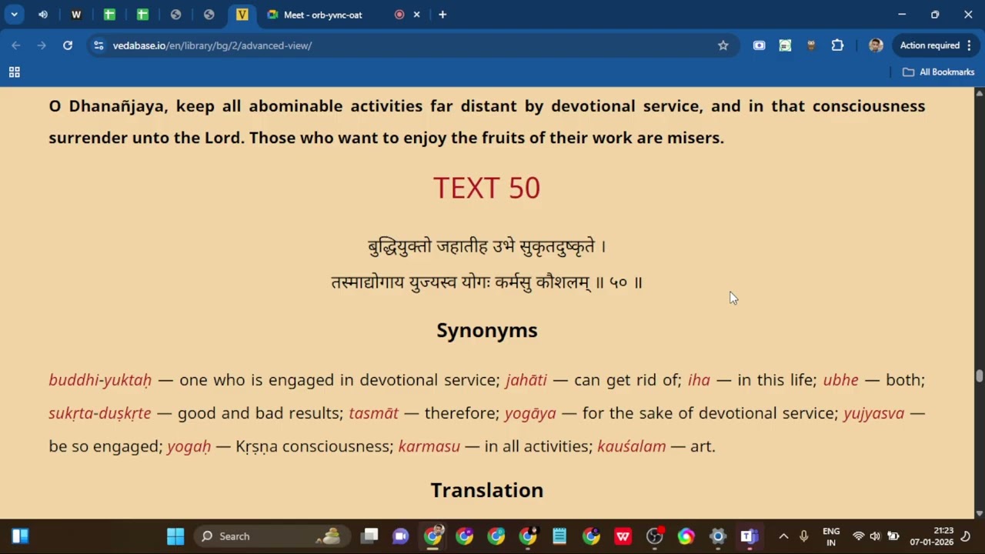This screenshot has height=554, width=985.
Task: Click the synonym word kauśalam
Action: click(631, 446)
